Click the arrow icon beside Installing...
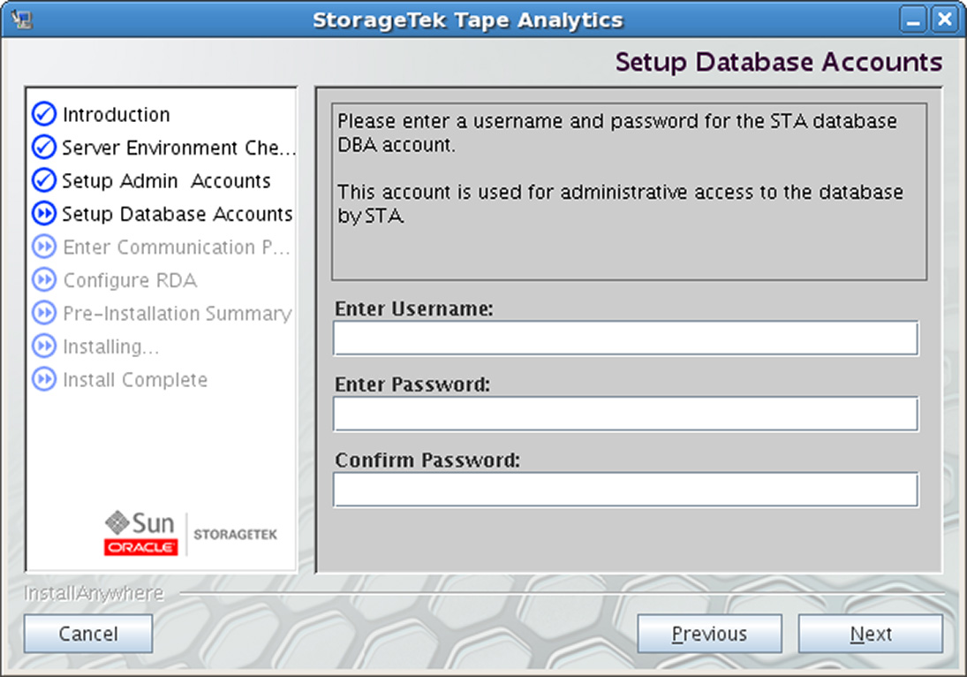Viewport: 967px width, 677px height. coord(44,346)
